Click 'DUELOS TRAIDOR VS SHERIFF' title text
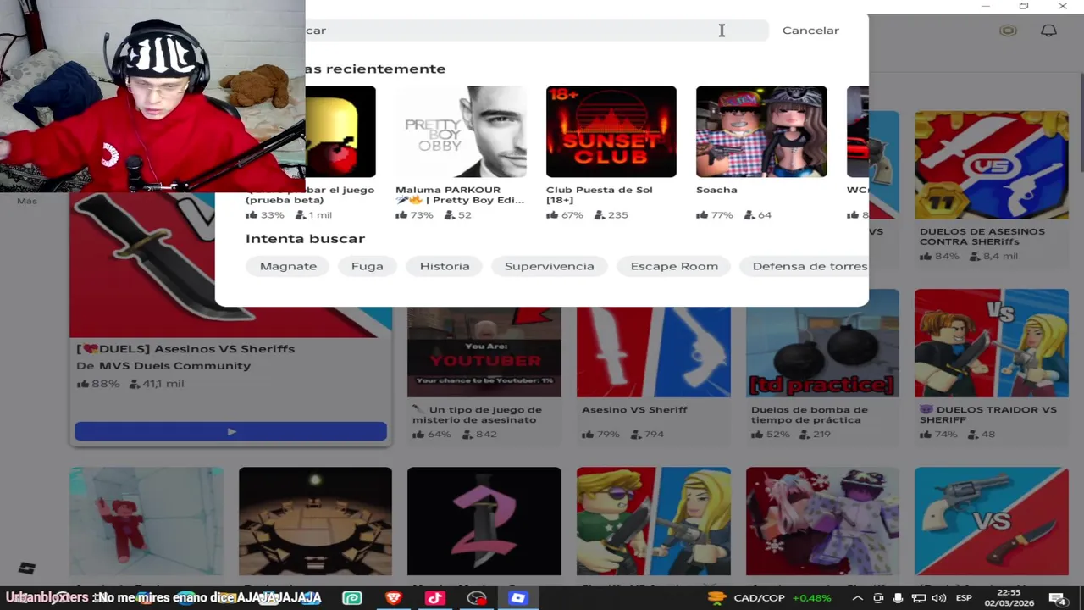Screen dimensions: 1084x610 click(988, 415)
